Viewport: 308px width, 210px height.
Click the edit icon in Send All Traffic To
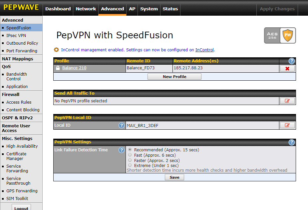287,101
